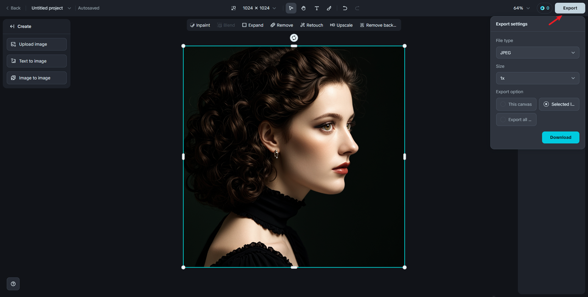Click Upload image
The height and width of the screenshot is (297, 588).
click(x=37, y=44)
